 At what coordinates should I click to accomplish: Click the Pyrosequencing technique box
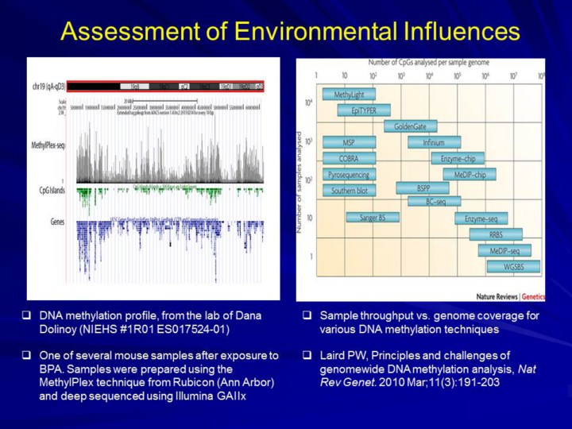[x=349, y=174]
